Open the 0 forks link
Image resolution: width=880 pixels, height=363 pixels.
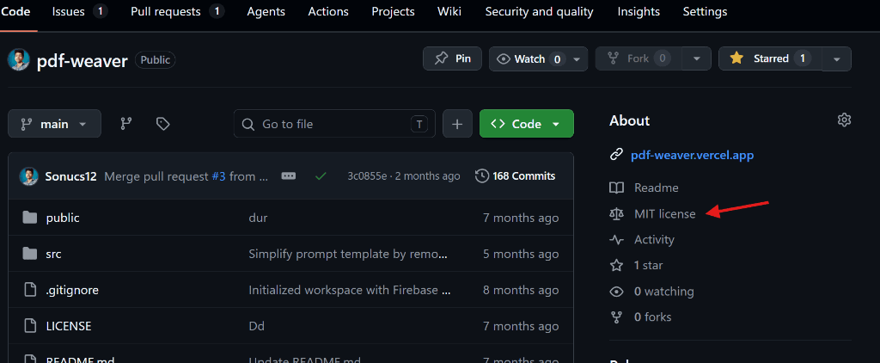(x=653, y=317)
